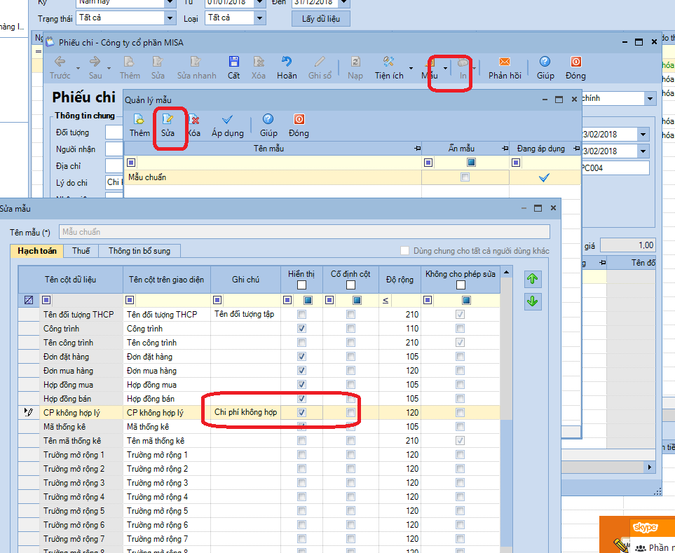Screen dimensions: 675x553
Task: Click the Đối tượng input field
Action: (114, 132)
